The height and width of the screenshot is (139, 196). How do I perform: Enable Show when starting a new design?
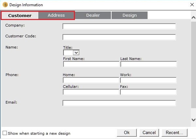pyautogui.click(x=5, y=133)
